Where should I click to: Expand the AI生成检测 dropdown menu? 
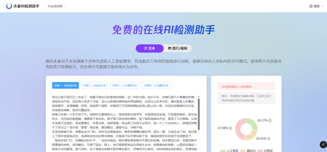[x=57, y=6]
